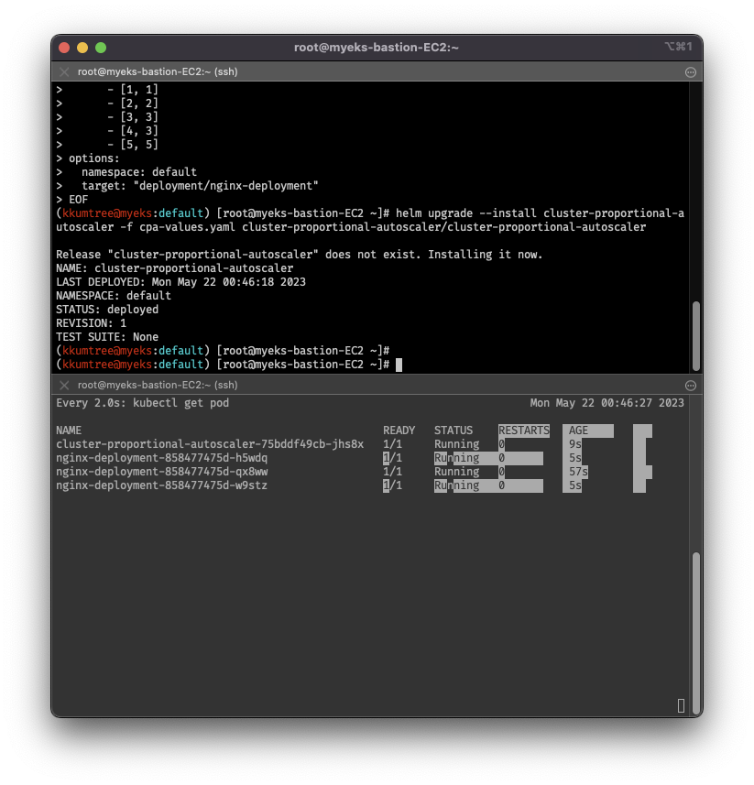Click the READY column header
This screenshot has height=785, width=754.
click(x=399, y=431)
